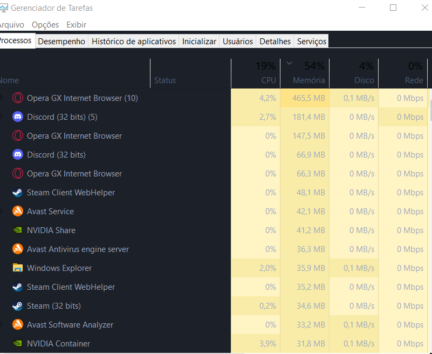Click the 3,9% CPU cell
Viewport: 432px width, 354px height.
pos(256,344)
